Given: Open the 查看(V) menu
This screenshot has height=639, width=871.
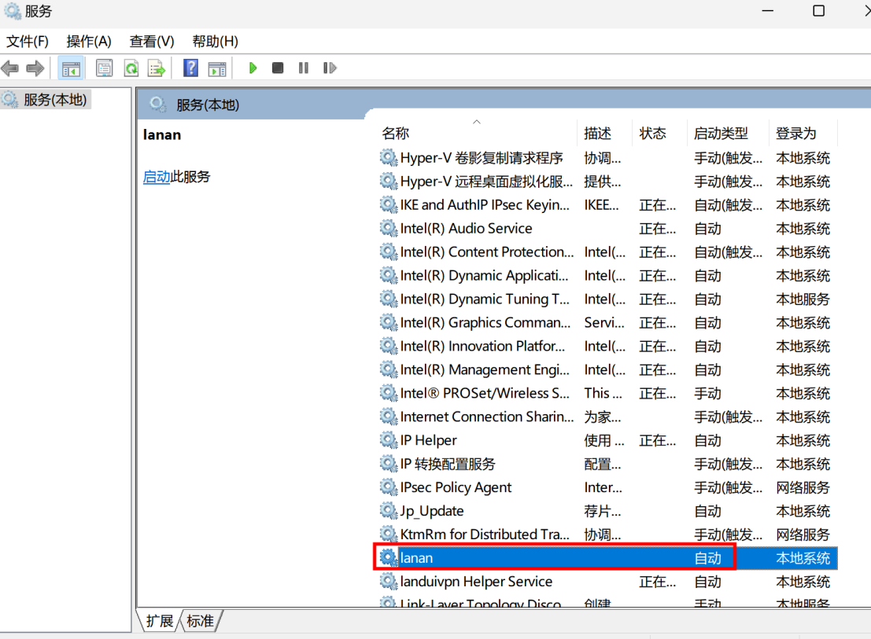Looking at the screenshot, I should (x=152, y=41).
